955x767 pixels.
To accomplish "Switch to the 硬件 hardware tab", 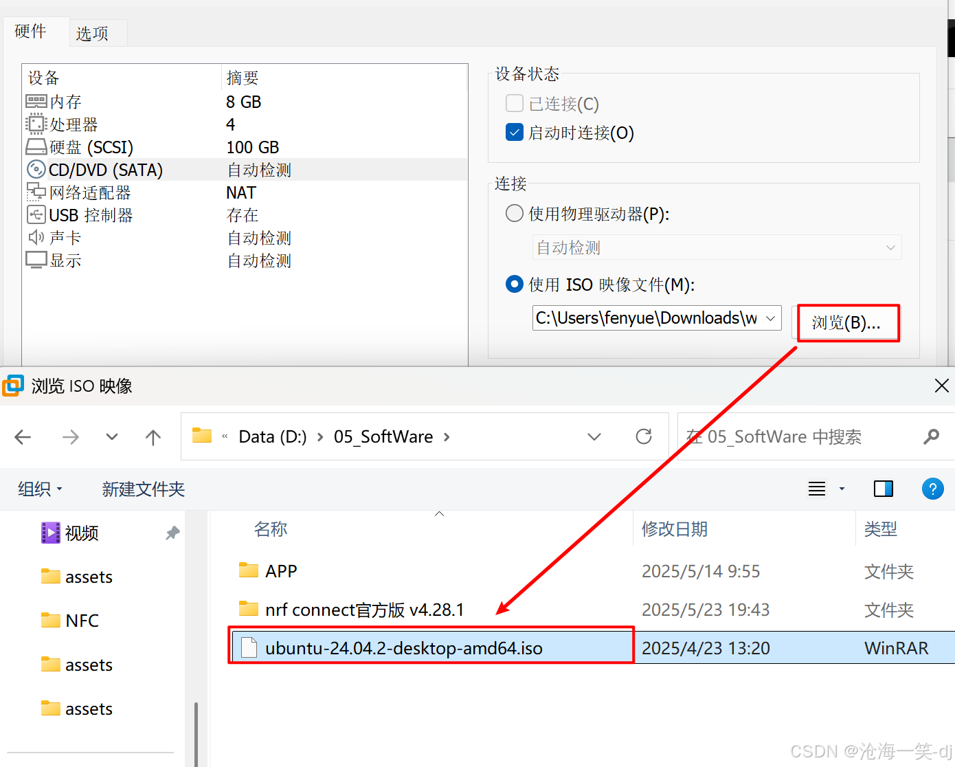I will pos(31,32).
